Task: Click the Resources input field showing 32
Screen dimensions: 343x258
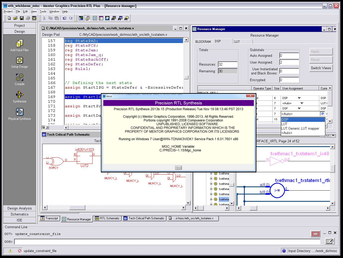Action: coord(228,64)
